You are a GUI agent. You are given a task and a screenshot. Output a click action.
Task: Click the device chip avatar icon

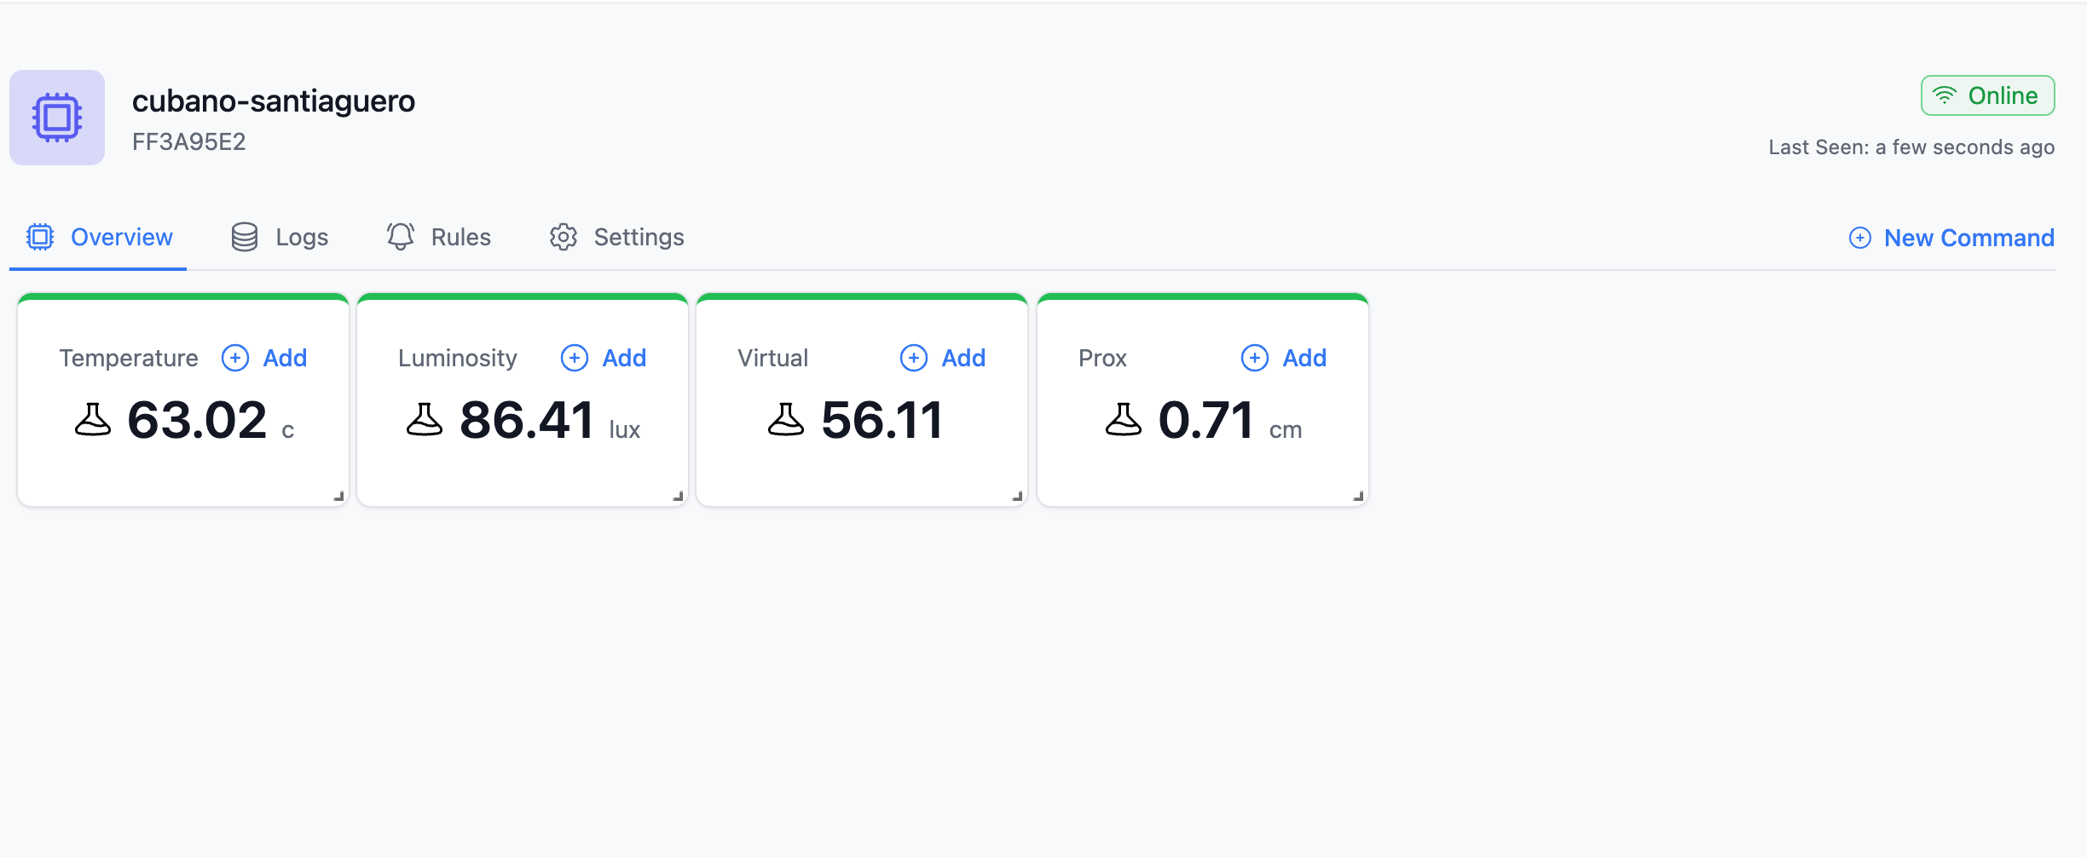(56, 118)
